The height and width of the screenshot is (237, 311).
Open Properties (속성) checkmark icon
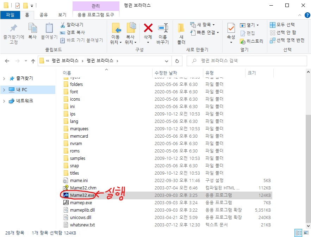coord(231,28)
